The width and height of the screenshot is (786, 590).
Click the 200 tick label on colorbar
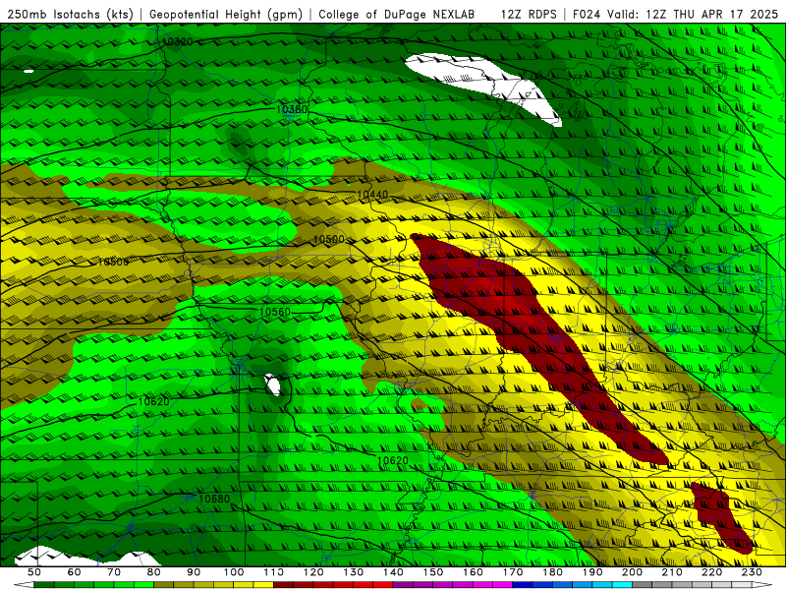click(x=632, y=572)
